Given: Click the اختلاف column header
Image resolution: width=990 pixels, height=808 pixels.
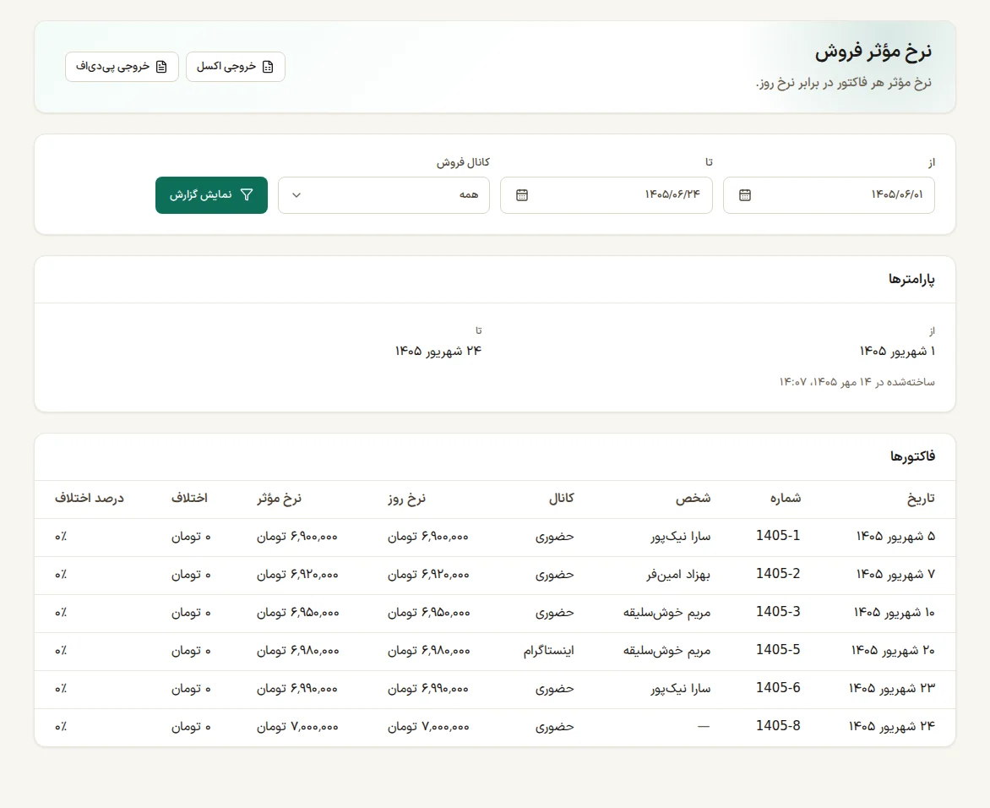Looking at the screenshot, I should pyautogui.click(x=189, y=499).
